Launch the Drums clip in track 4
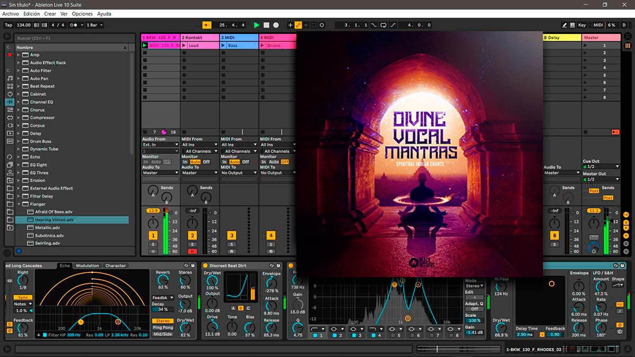Screen dimensions: 635x357 (262, 45)
